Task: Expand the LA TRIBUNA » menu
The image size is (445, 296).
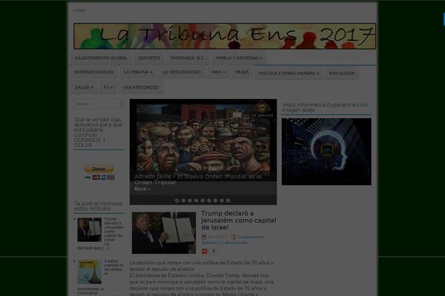Action: (x=138, y=73)
